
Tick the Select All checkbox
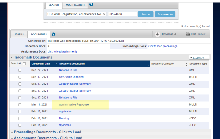pos(24,64)
